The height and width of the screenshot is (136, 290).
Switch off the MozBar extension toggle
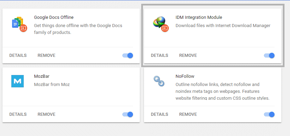(x=128, y=114)
